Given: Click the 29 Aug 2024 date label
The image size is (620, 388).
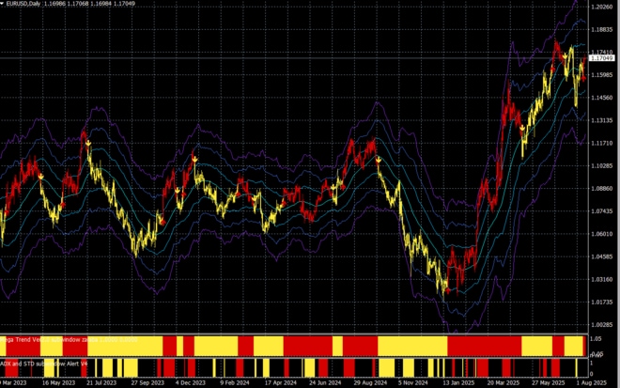Looking at the screenshot, I should coord(370,383).
